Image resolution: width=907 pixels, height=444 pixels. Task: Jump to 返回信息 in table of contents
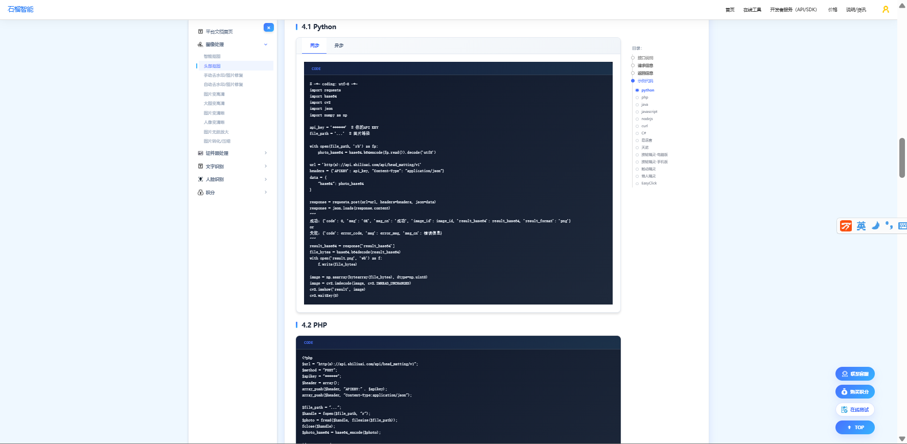coord(645,73)
